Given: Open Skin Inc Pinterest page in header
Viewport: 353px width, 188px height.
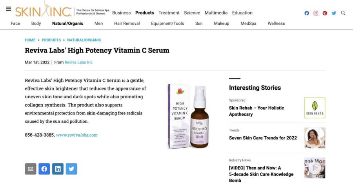Looking at the screenshot, I should [x=325, y=13].
